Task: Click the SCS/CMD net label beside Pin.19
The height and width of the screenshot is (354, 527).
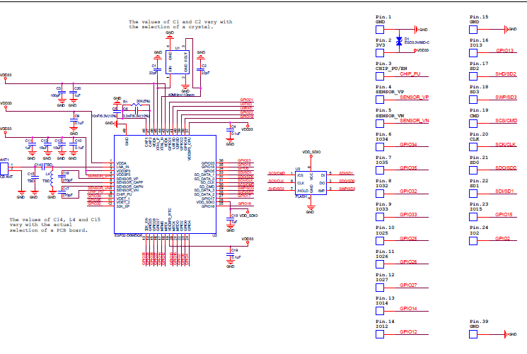Action: tap(506, 120)
